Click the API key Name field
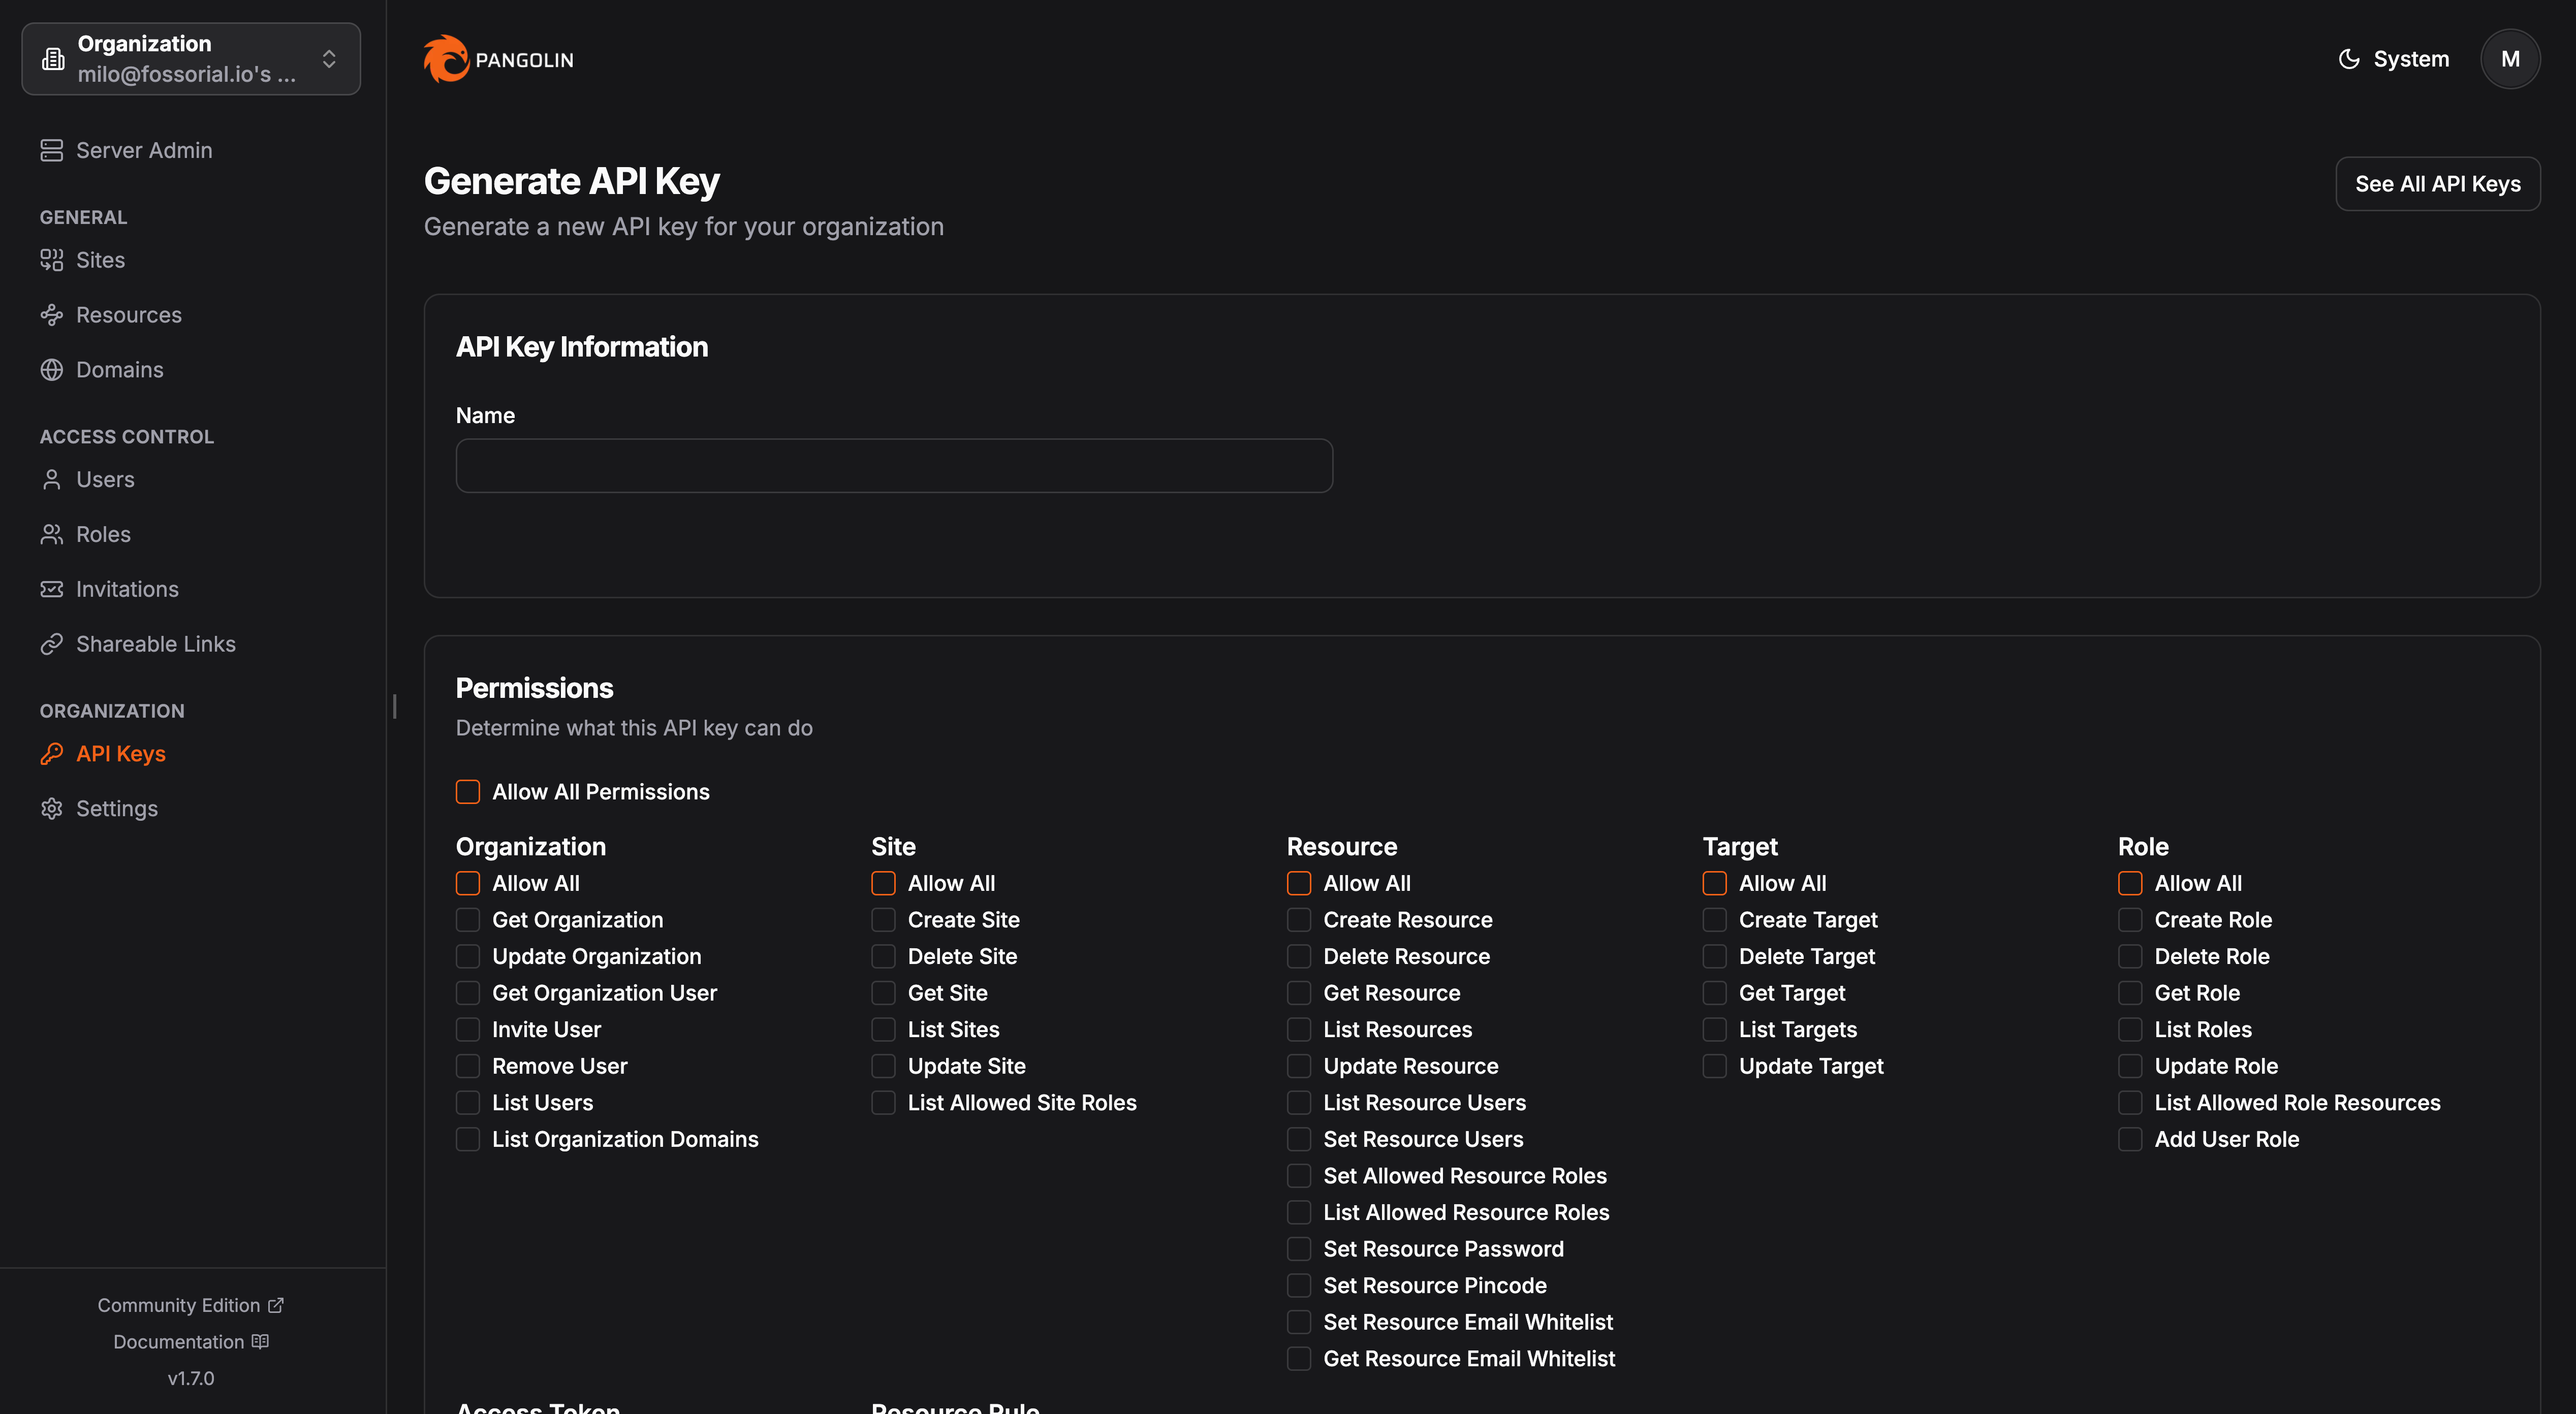This screenshot has height=1414, width=2576. pos(894,466)
